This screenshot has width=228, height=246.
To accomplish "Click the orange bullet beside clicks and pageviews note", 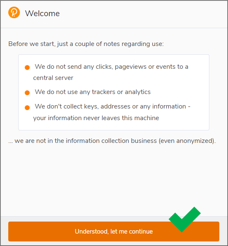I will 27,68.
